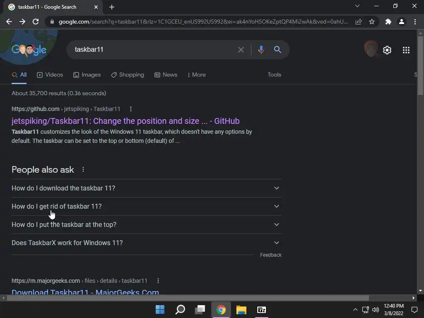Open the majorgeeks.com result's three-dot menu
Viewport: 424px width, 318px height.
pyautogui.click(x=158, y=281)
